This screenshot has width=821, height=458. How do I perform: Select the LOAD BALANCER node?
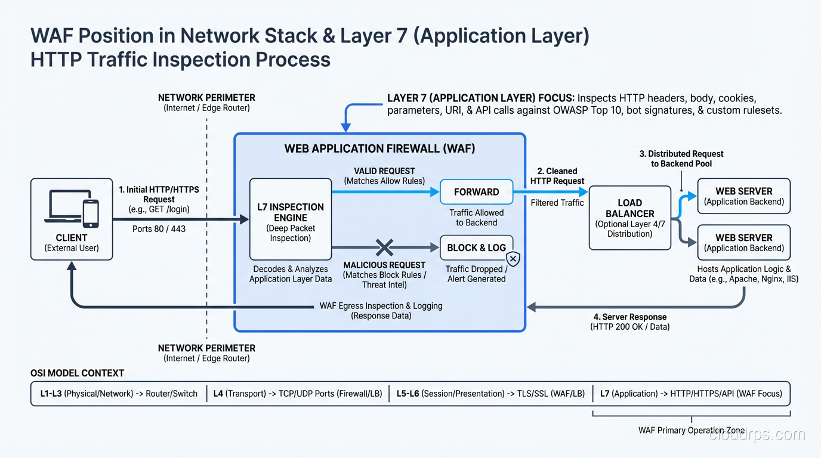click(629, 217)
